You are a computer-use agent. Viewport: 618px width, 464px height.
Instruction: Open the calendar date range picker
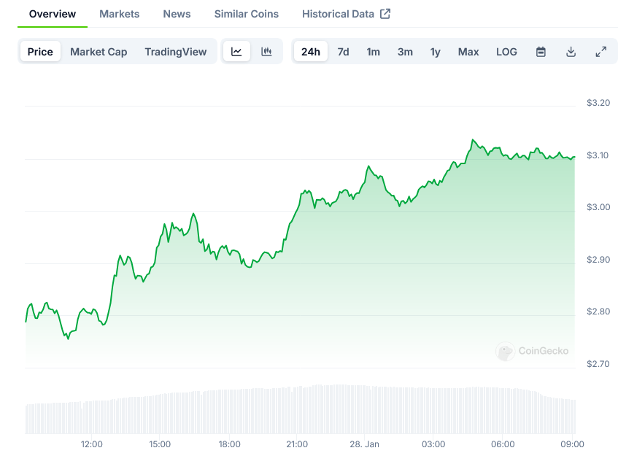click(541, 52)
